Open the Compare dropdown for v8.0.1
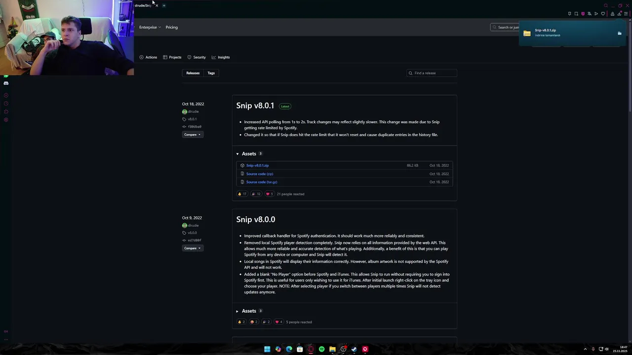632x355 pixels. pyautogui.click(x=192, y=135)
